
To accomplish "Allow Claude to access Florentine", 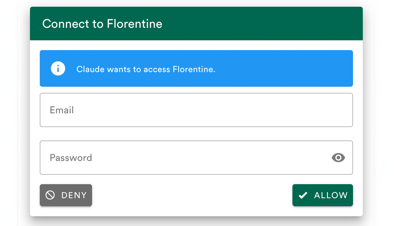I will click(322, 195).
